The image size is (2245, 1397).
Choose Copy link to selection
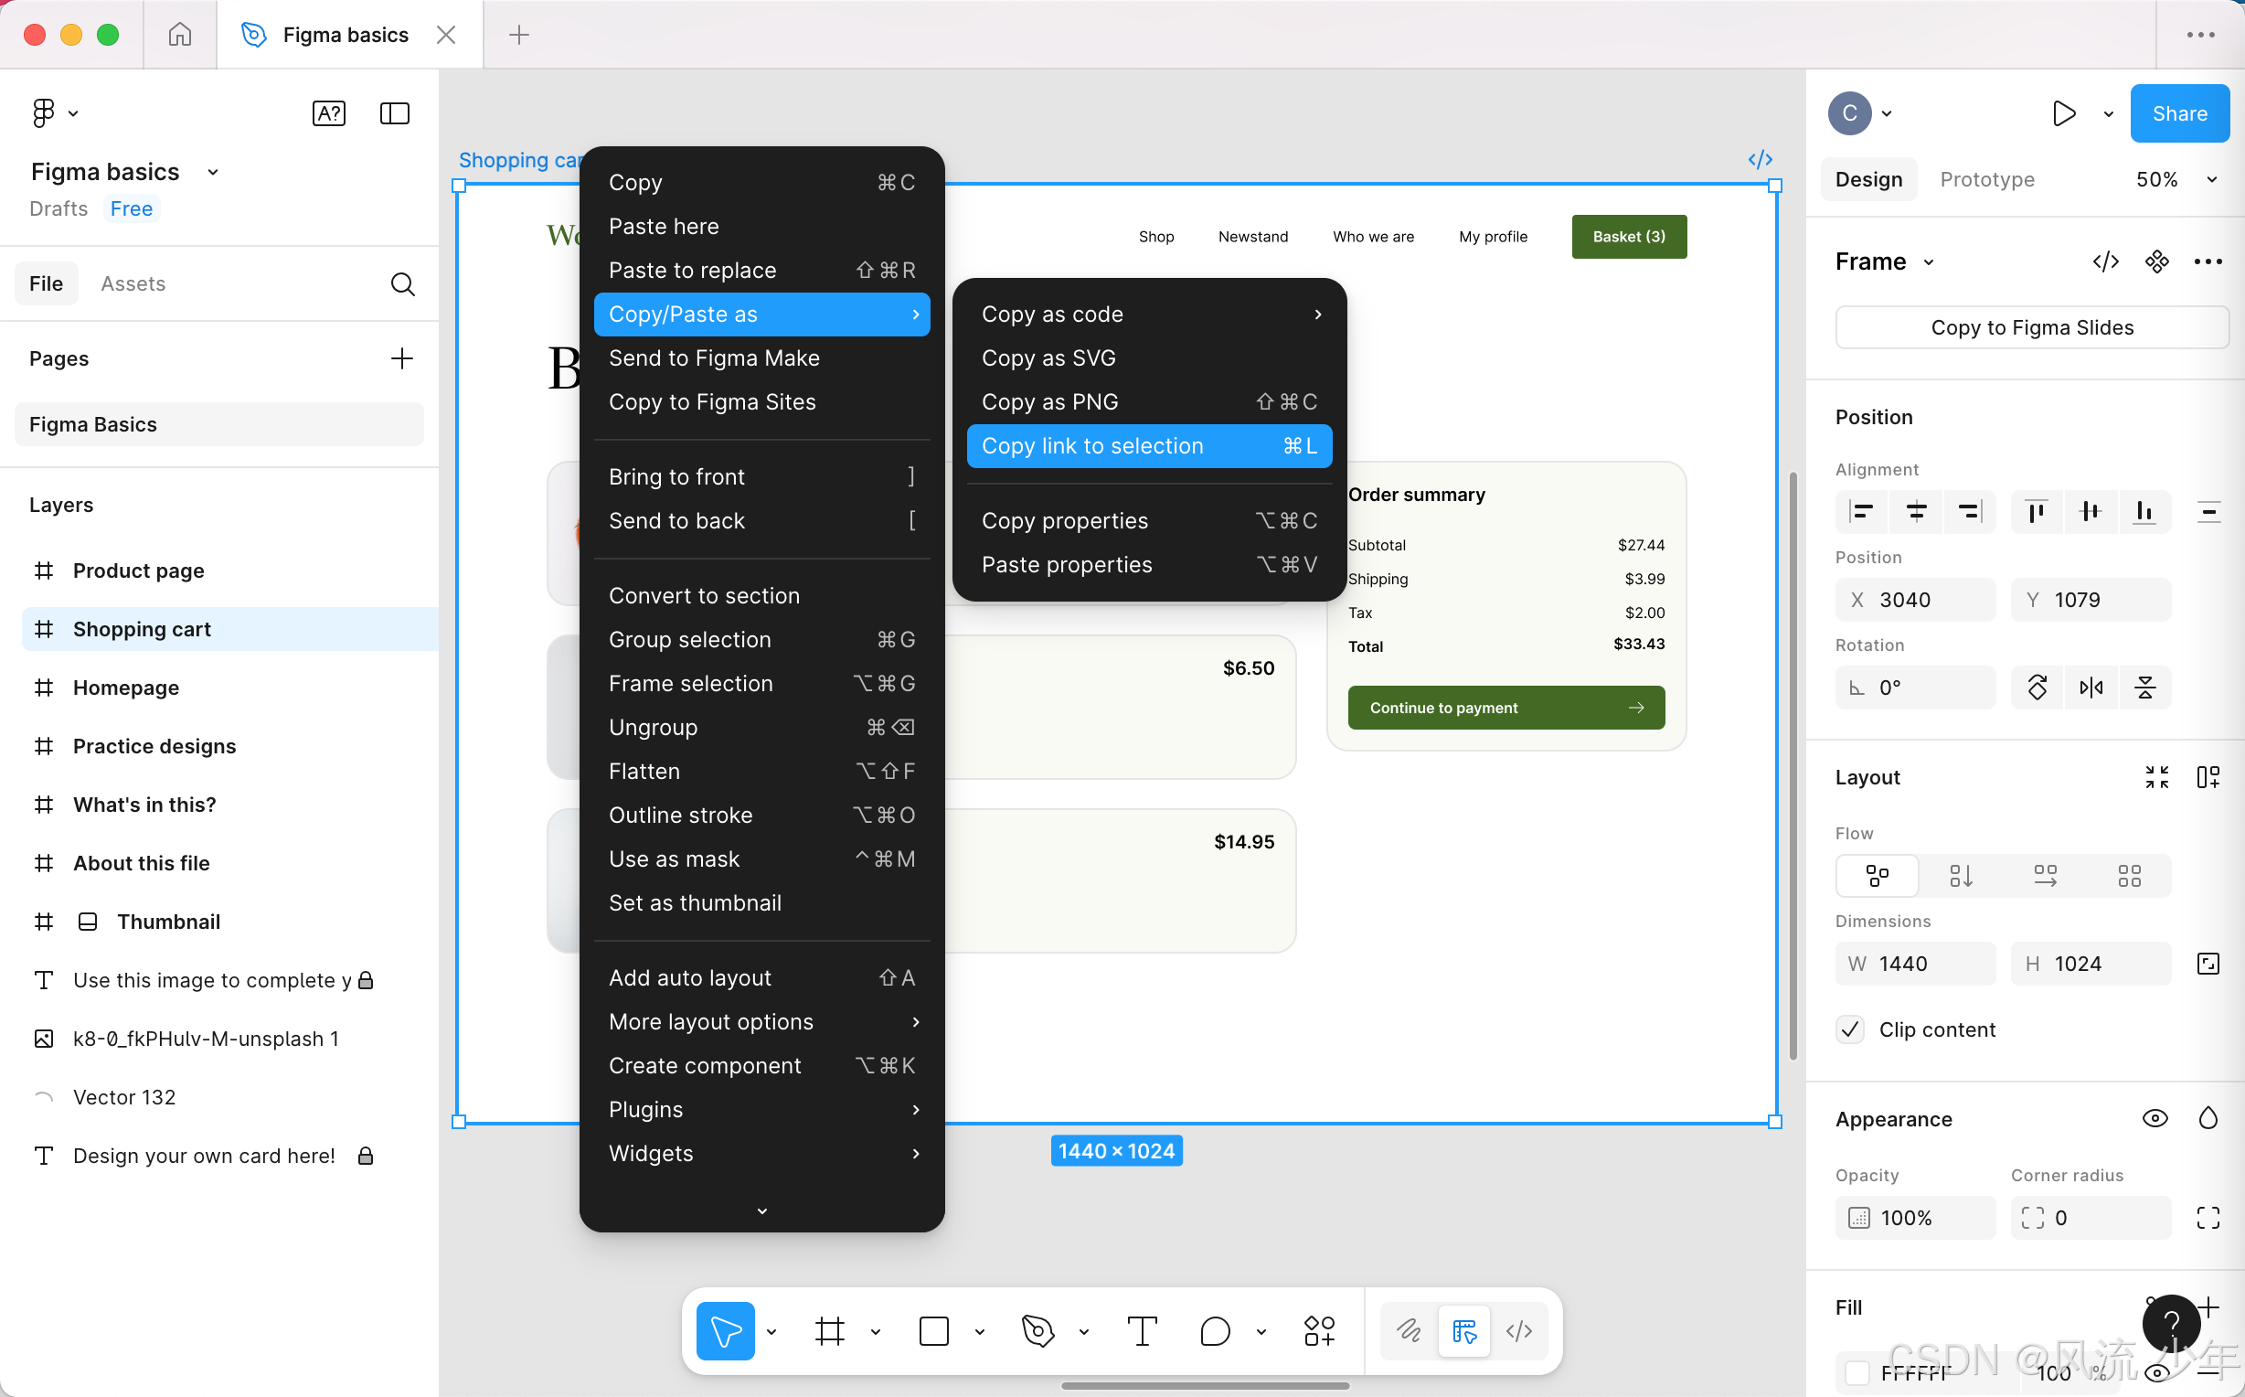1149,446
